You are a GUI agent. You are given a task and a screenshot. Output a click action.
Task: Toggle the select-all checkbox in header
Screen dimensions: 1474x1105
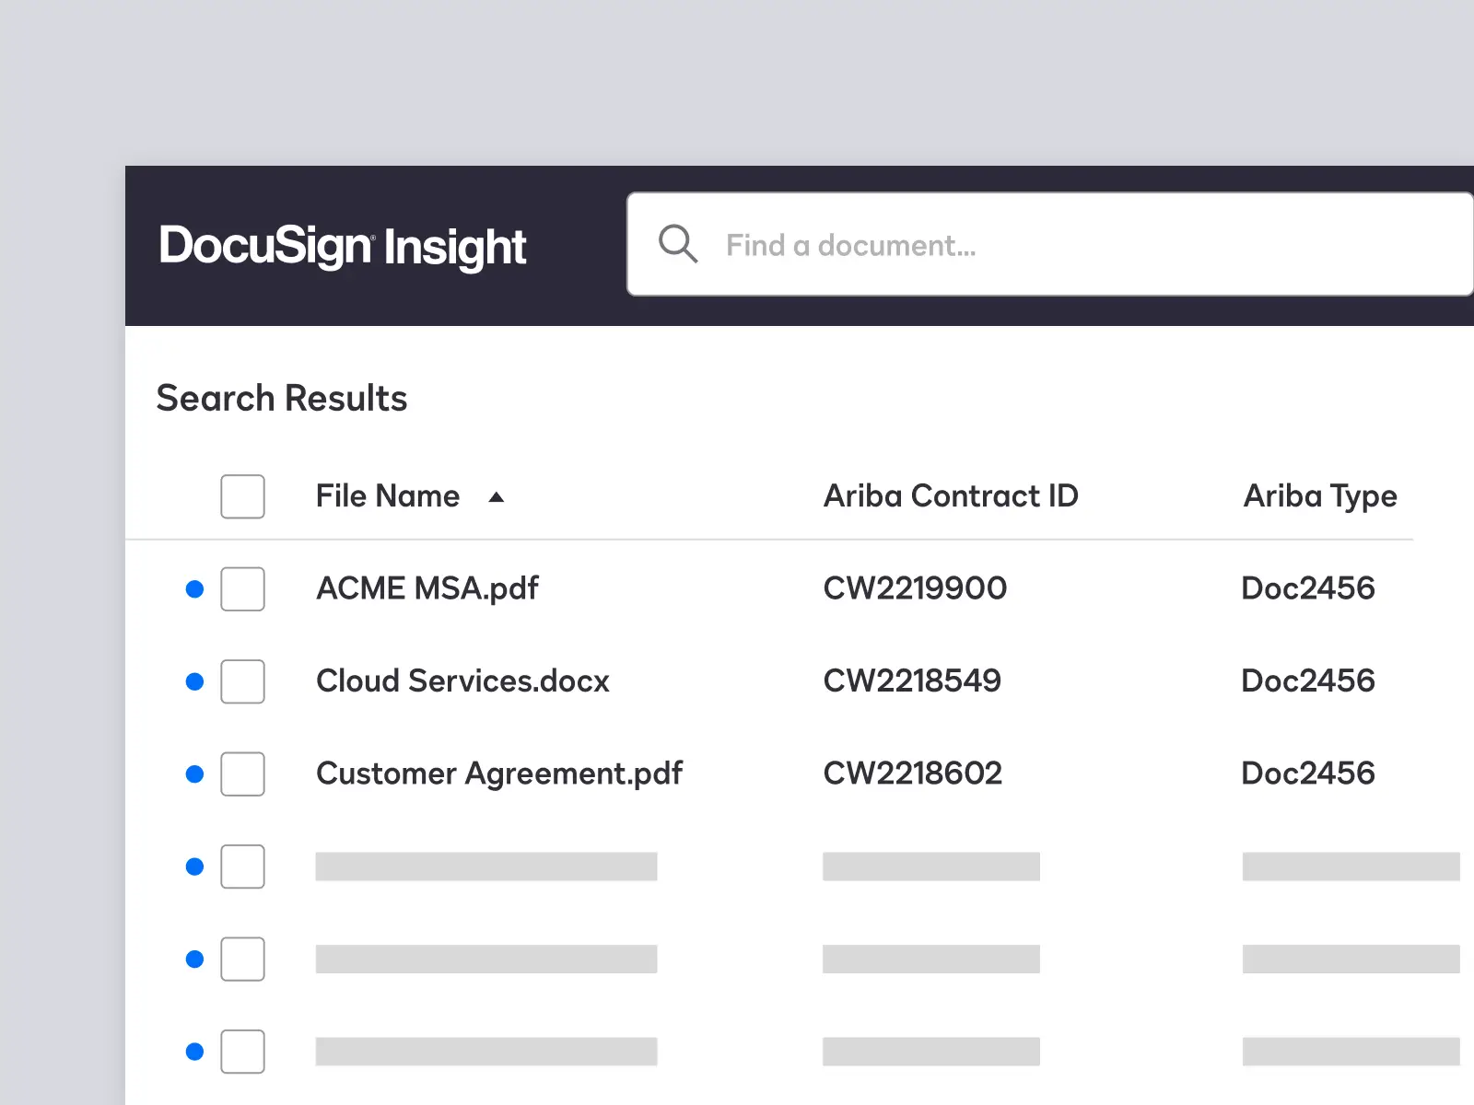243,496
